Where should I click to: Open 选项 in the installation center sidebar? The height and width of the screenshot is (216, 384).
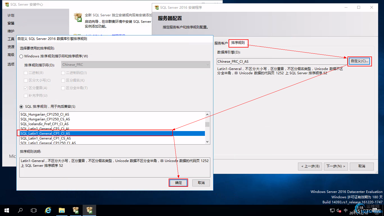point(11,64)
